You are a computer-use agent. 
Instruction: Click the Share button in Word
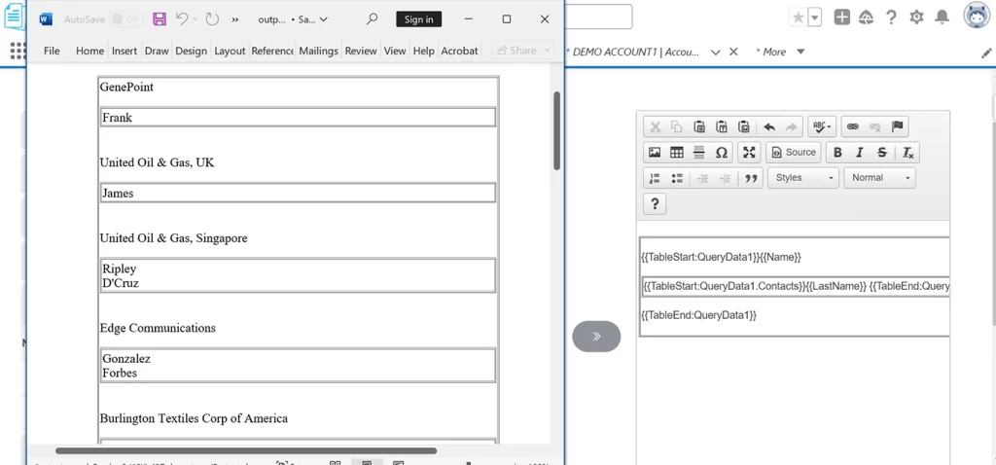point(522,51)
